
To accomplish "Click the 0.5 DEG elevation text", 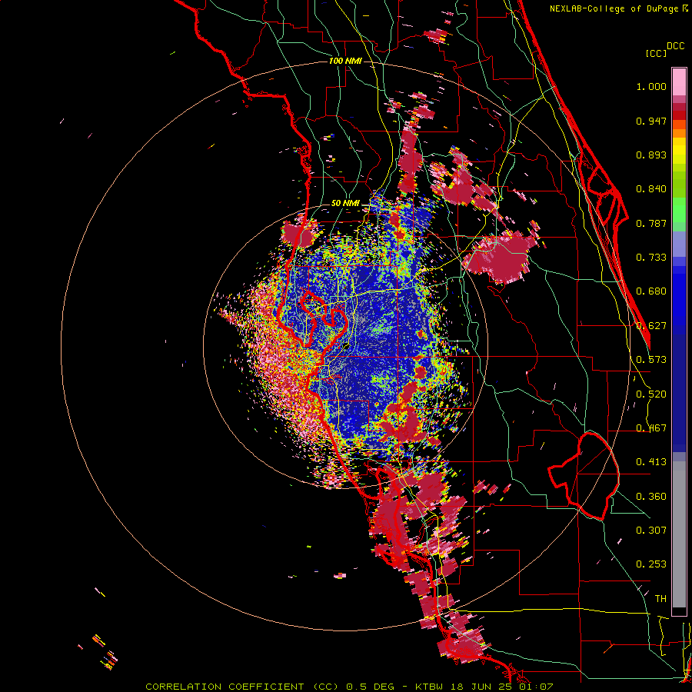I will [x=369, y=687].
